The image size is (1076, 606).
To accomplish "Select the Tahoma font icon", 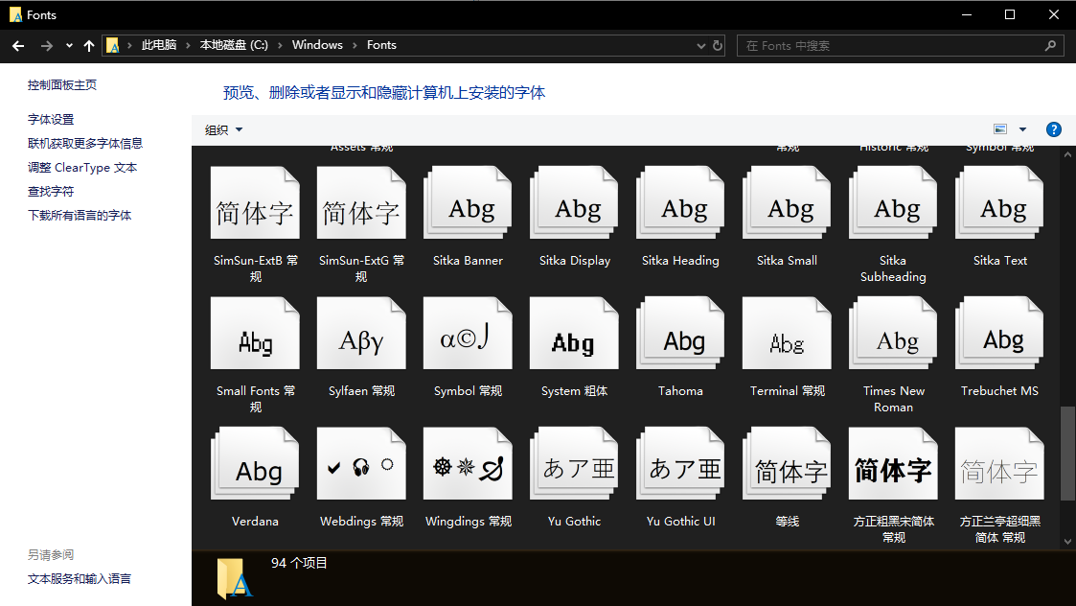I will click(x=680, y=334).
